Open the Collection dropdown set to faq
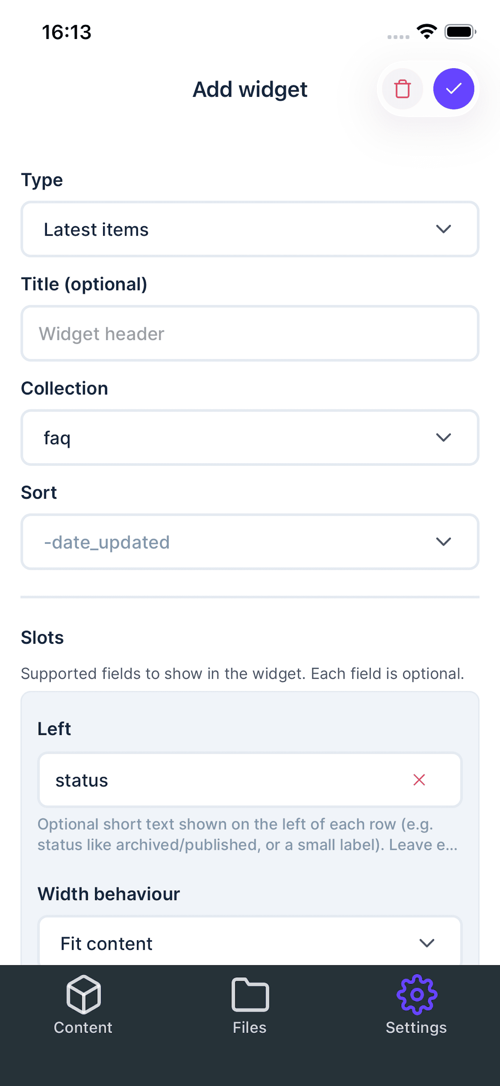This screenshot has width=500, height=1086. coord(250,437)
